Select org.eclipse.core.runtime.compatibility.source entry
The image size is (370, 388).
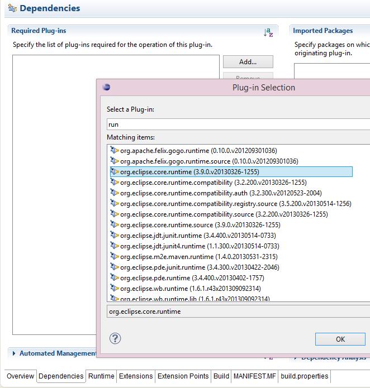219,214
